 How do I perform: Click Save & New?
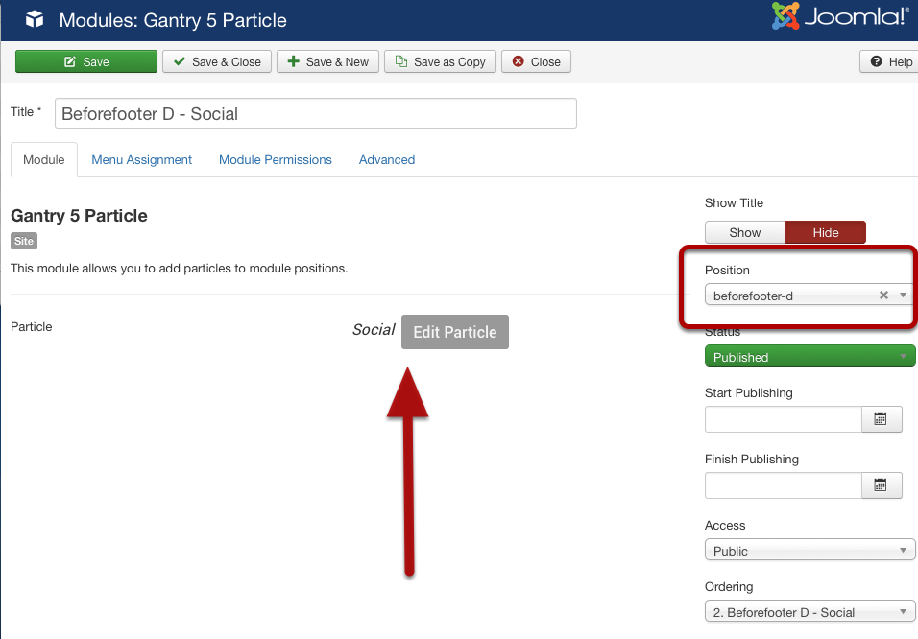click(327, 61)
